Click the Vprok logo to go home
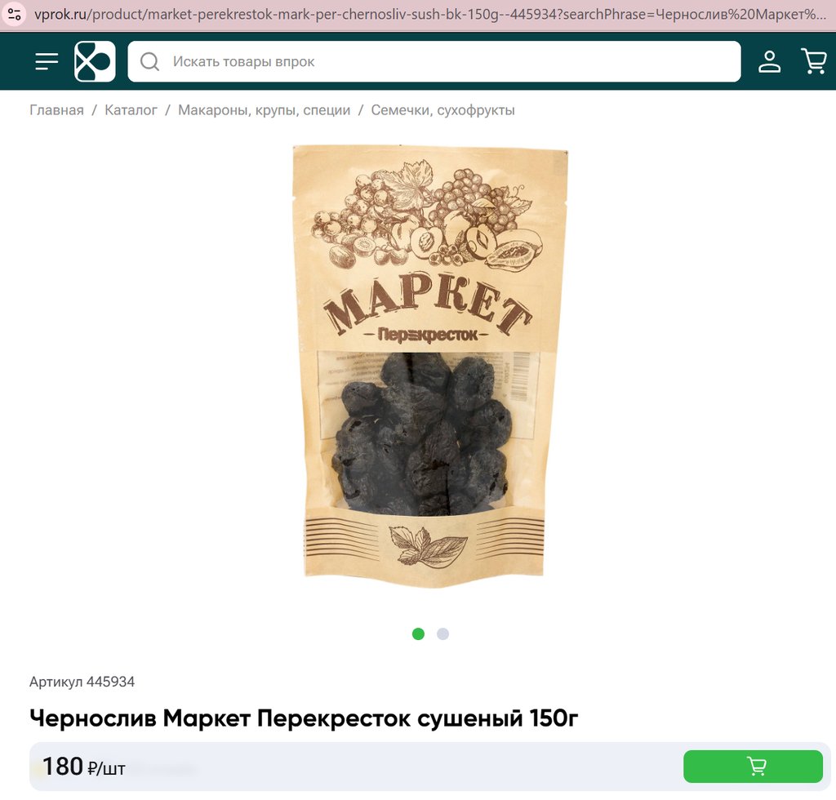The image size is (836, 800). (95, 61)
